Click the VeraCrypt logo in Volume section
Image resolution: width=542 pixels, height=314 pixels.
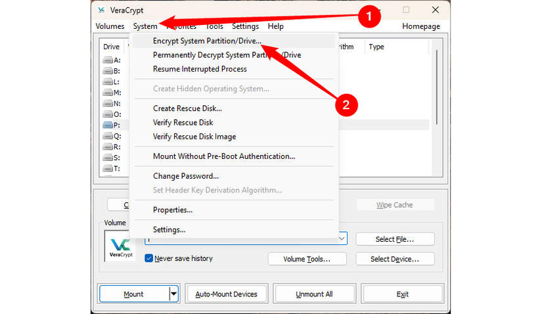click(121, 246)
